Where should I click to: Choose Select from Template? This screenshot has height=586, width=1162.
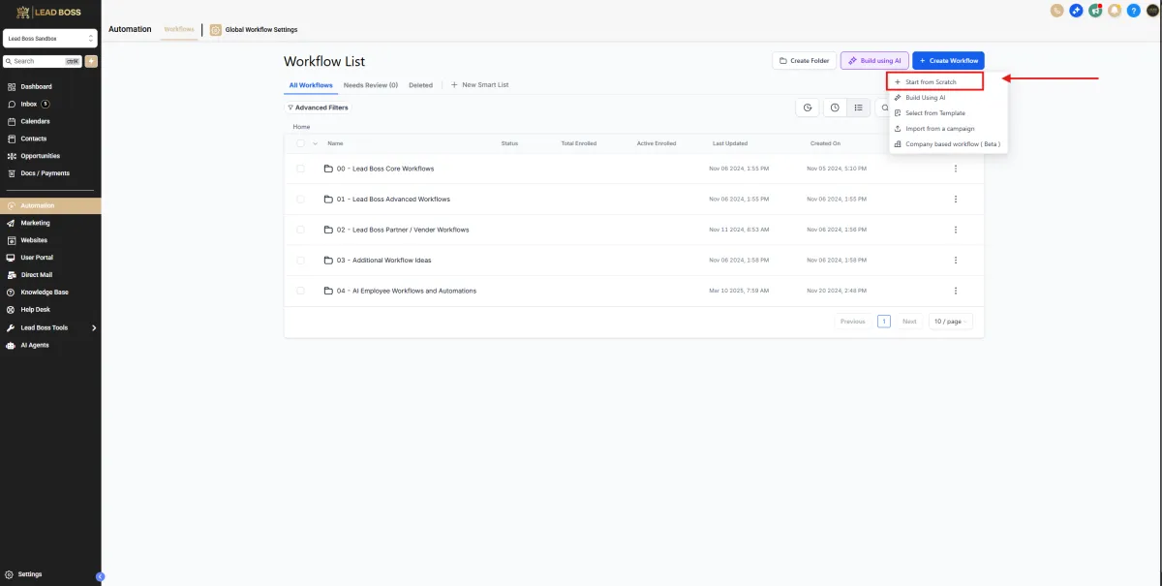point(948,113)
